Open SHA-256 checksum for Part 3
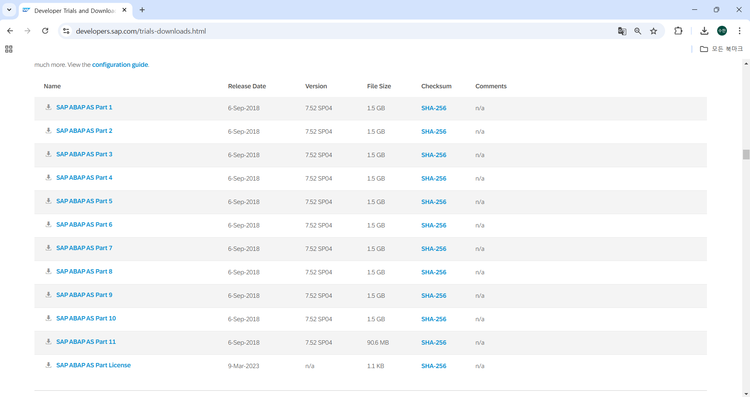The height and width of the screenshot is (397, 750). [x=433, y=155]
